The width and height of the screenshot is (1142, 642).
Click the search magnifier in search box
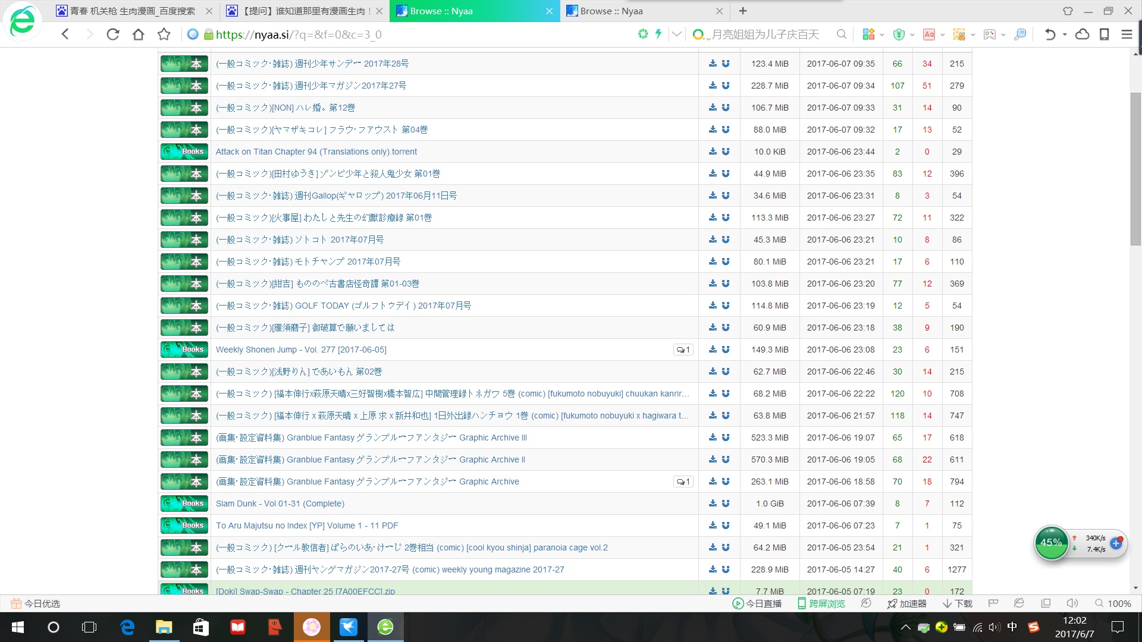[841, 34]
